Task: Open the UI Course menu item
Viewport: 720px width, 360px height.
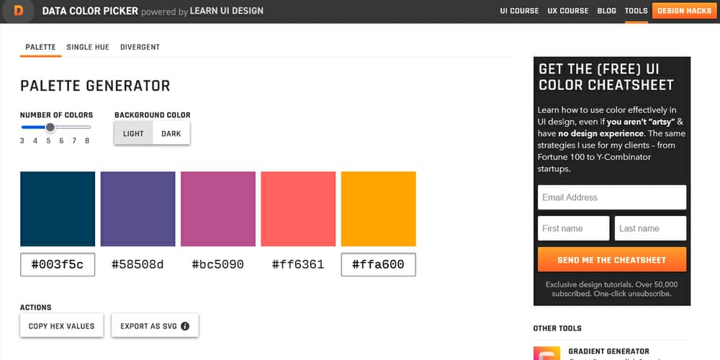Action: pyautogui.click(x=519, y=11)
